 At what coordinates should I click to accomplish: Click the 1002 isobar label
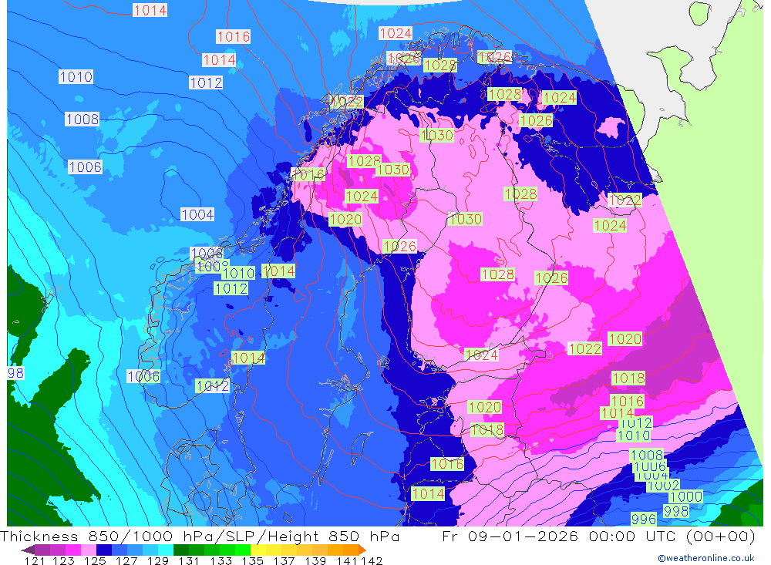(x=663, y=486)
